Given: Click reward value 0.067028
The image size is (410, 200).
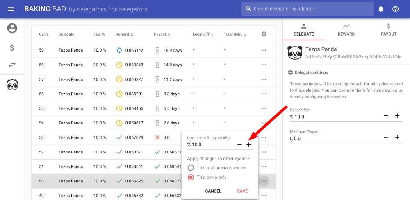Looking at the screenshot, I should click(134, 137).
